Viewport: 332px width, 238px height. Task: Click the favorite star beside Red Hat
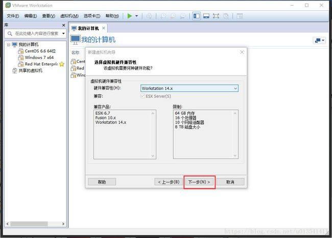[62, 64]
